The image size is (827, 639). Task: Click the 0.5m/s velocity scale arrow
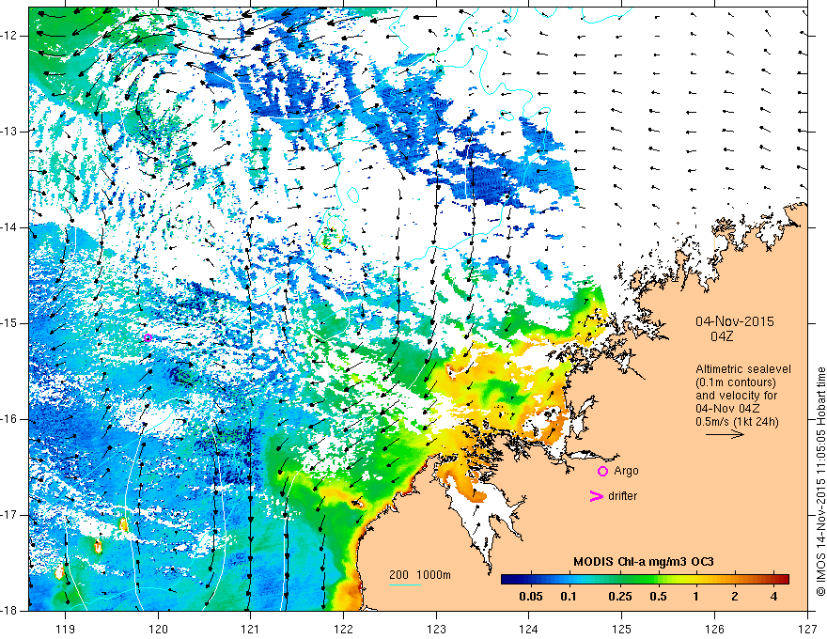pos(725,434)
